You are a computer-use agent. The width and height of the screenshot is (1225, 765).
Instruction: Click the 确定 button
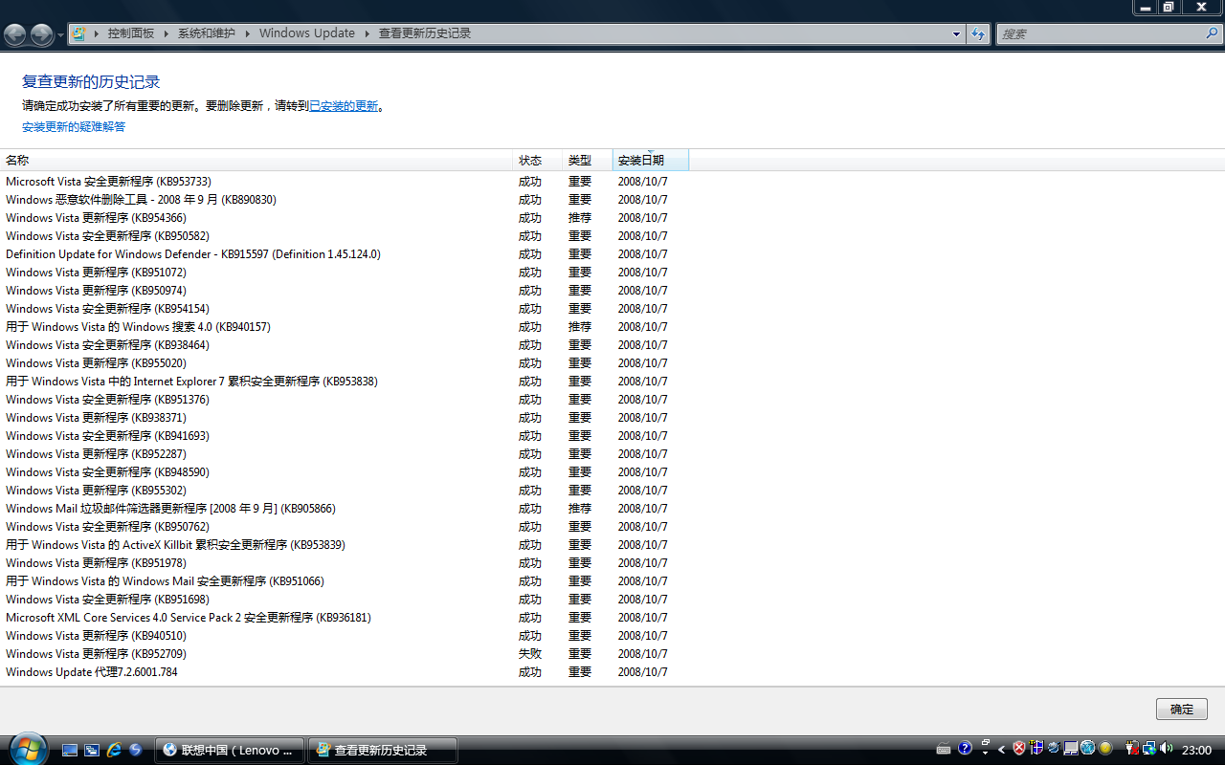click(x=1182, y=710)
